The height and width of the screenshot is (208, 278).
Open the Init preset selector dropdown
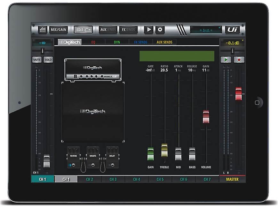pos(206,30)
